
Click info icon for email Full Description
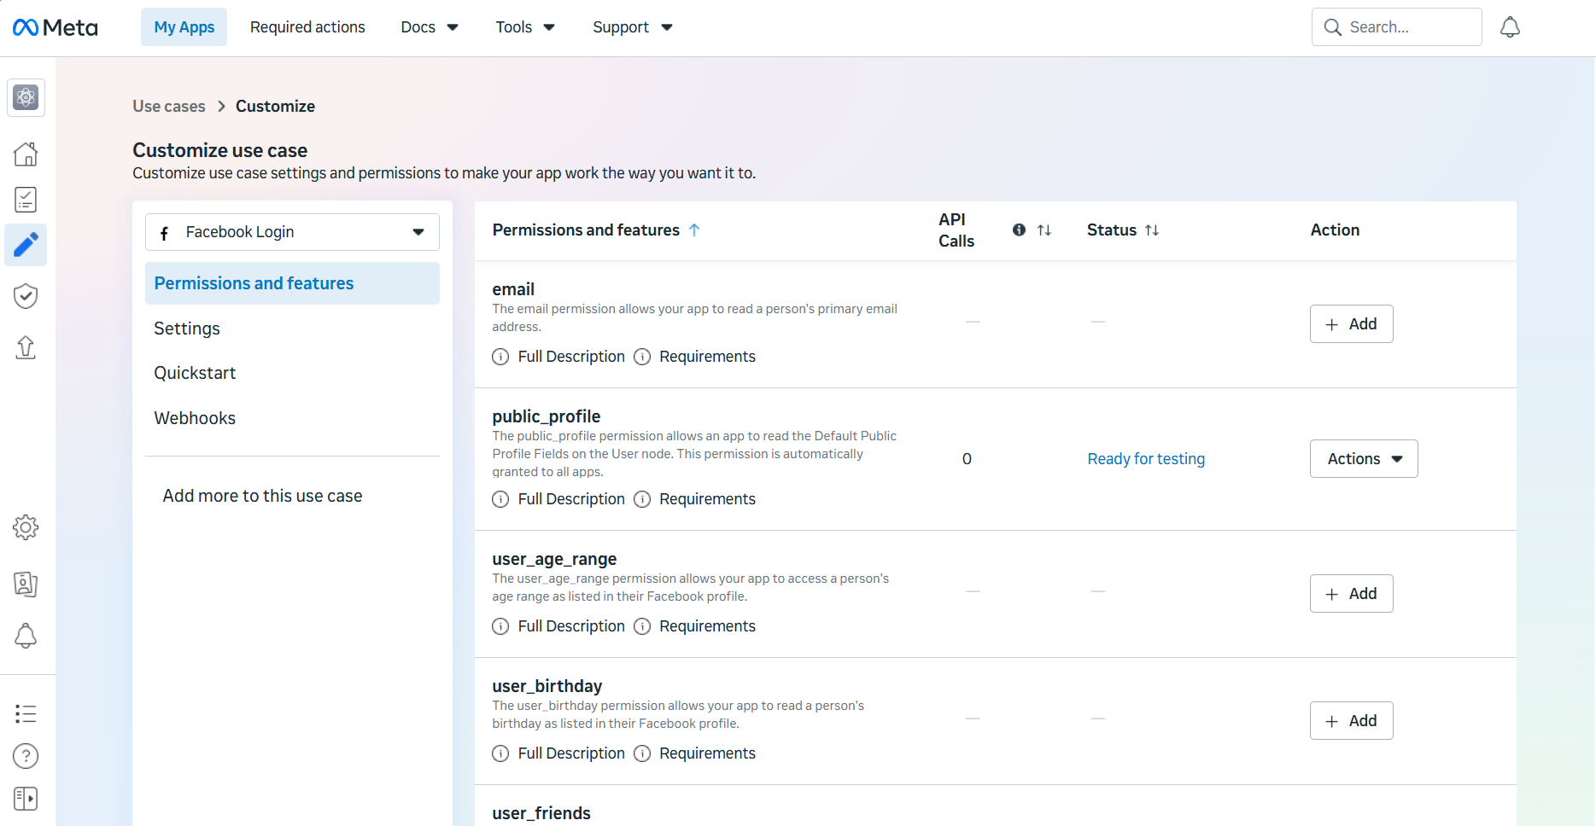(x=500, y=357)
